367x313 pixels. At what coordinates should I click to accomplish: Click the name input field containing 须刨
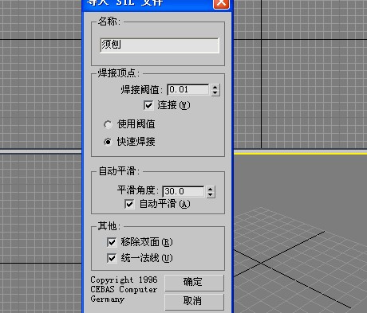click(x=160, y=45)
